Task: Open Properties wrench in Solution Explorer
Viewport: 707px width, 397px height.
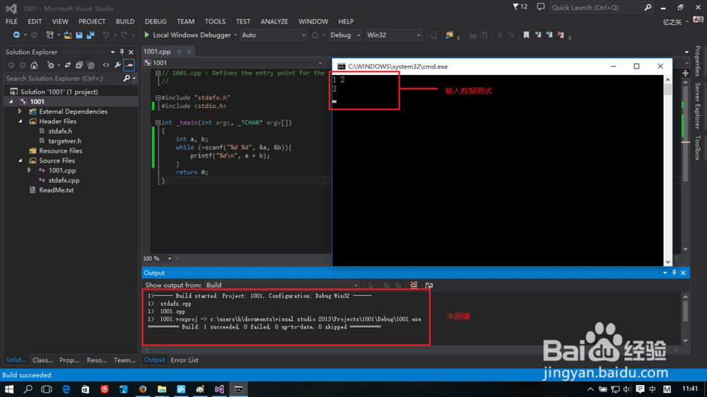Action: click(x=117, y=65)
